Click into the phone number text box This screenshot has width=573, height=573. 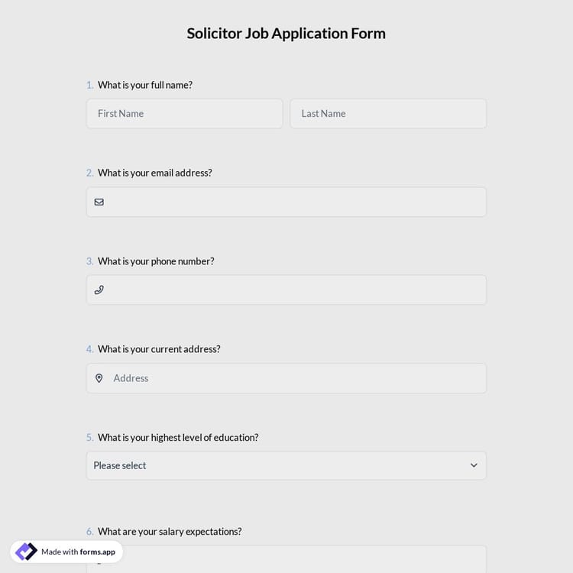click(294, 290)
